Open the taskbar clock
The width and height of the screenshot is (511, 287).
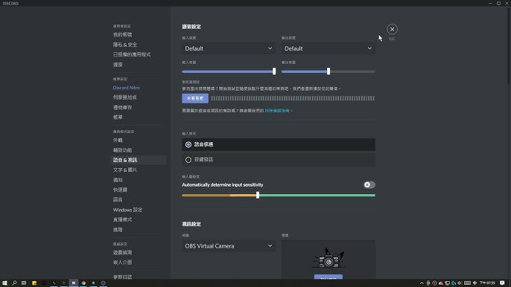[x=487, y=283]
